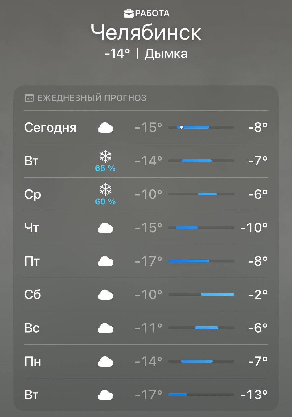Viewport: 292px width, 417px height.
Task: Select the Пн day label
Action: click(33, 361)
